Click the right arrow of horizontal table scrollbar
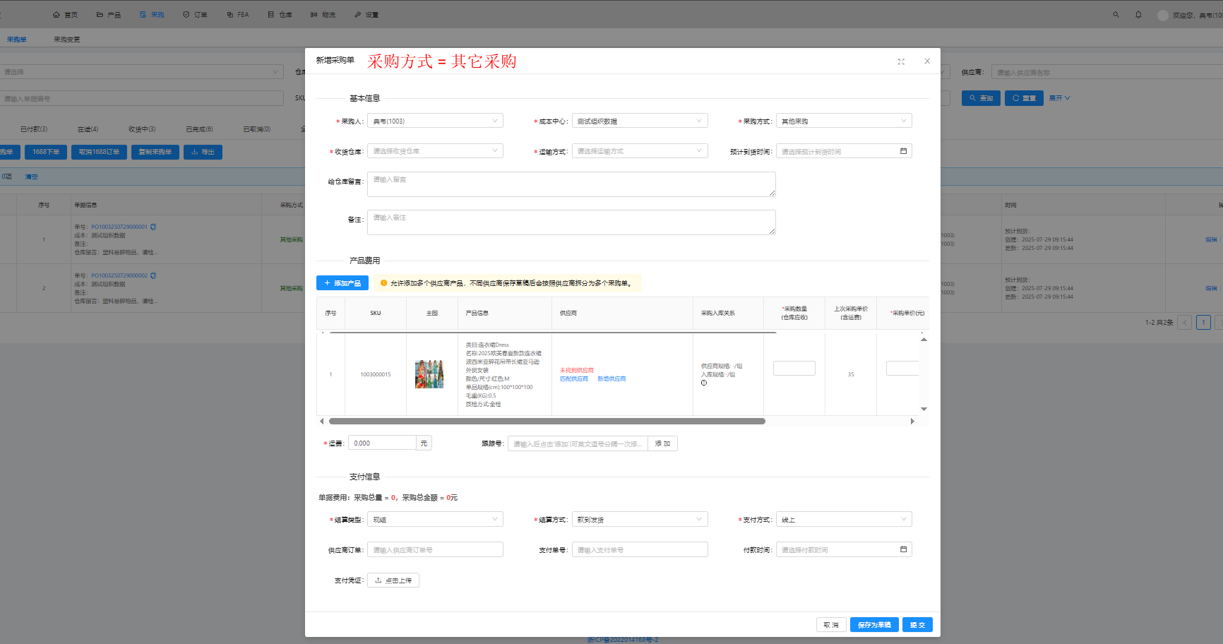This screenshot has height=644, width=1223. [x=912, y=422]
